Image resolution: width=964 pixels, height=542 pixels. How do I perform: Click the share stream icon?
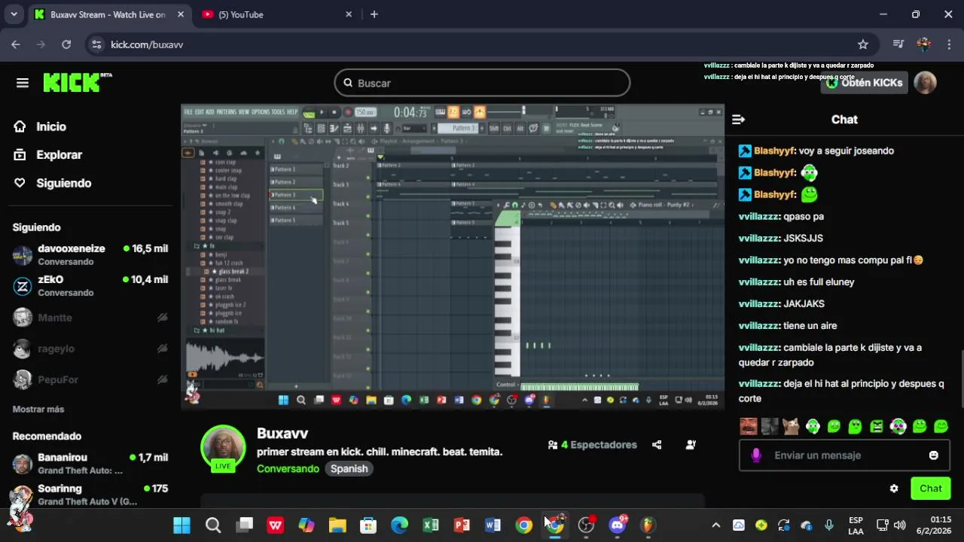tap(657, 445)
